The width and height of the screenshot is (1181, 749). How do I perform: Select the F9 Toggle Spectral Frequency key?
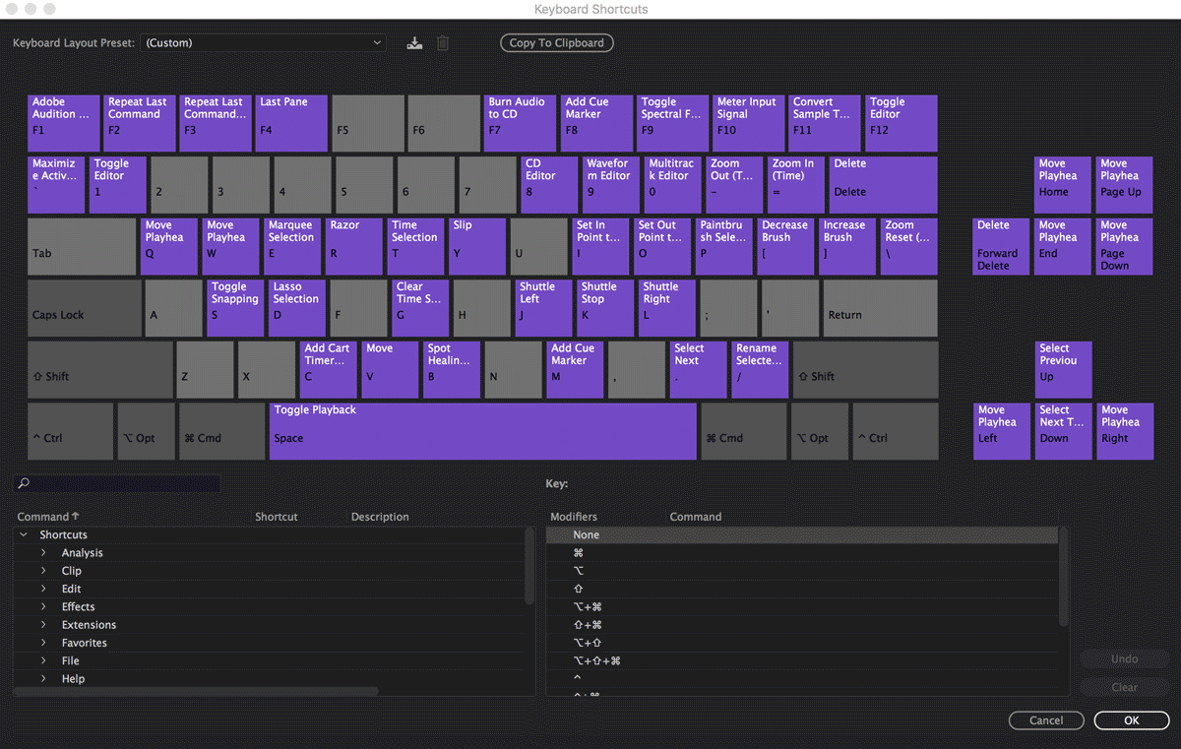672,122
